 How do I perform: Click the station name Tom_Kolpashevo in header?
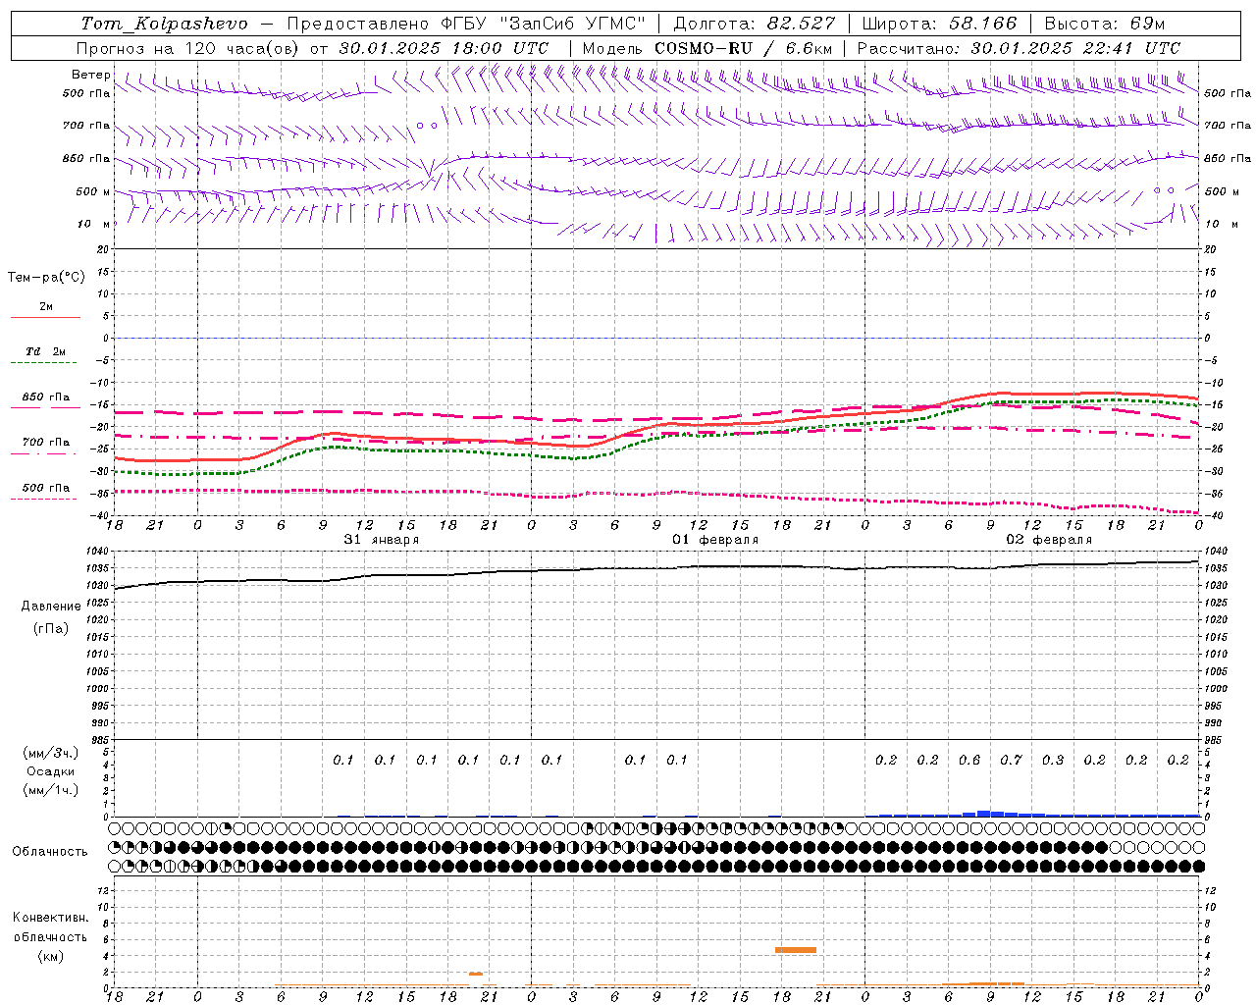point(165,24)
